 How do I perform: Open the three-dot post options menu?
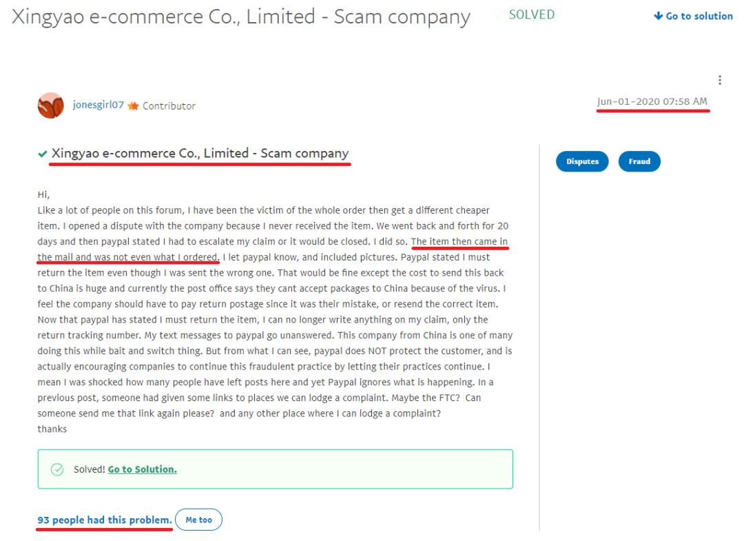pyautogui.click(x=720, y=81)
